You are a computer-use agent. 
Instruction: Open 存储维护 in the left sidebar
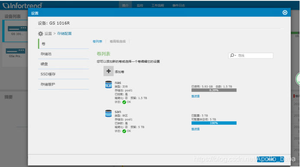(64, 84)
